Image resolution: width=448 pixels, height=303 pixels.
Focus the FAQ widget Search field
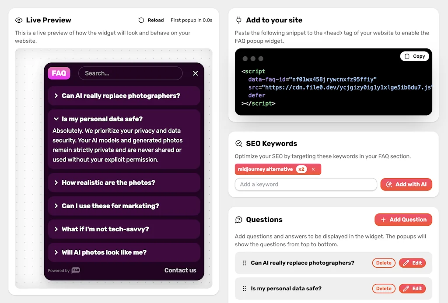coord(130,73)
